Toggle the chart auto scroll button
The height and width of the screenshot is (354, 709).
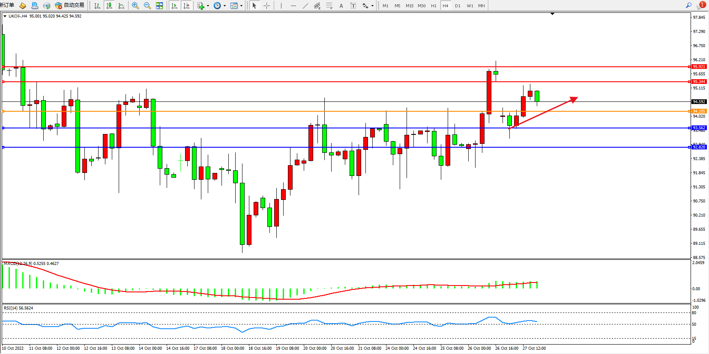point(174,6)
